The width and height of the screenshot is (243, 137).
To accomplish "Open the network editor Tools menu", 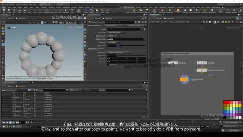I will [x=171, y=22].
